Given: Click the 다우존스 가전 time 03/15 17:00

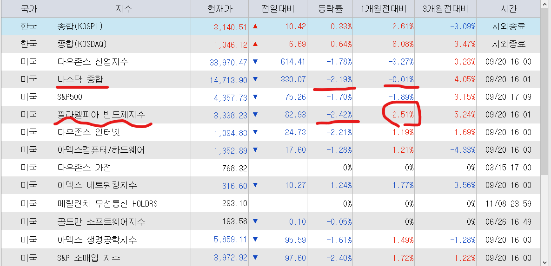Looking at the screenshot, I should point(509,168).
